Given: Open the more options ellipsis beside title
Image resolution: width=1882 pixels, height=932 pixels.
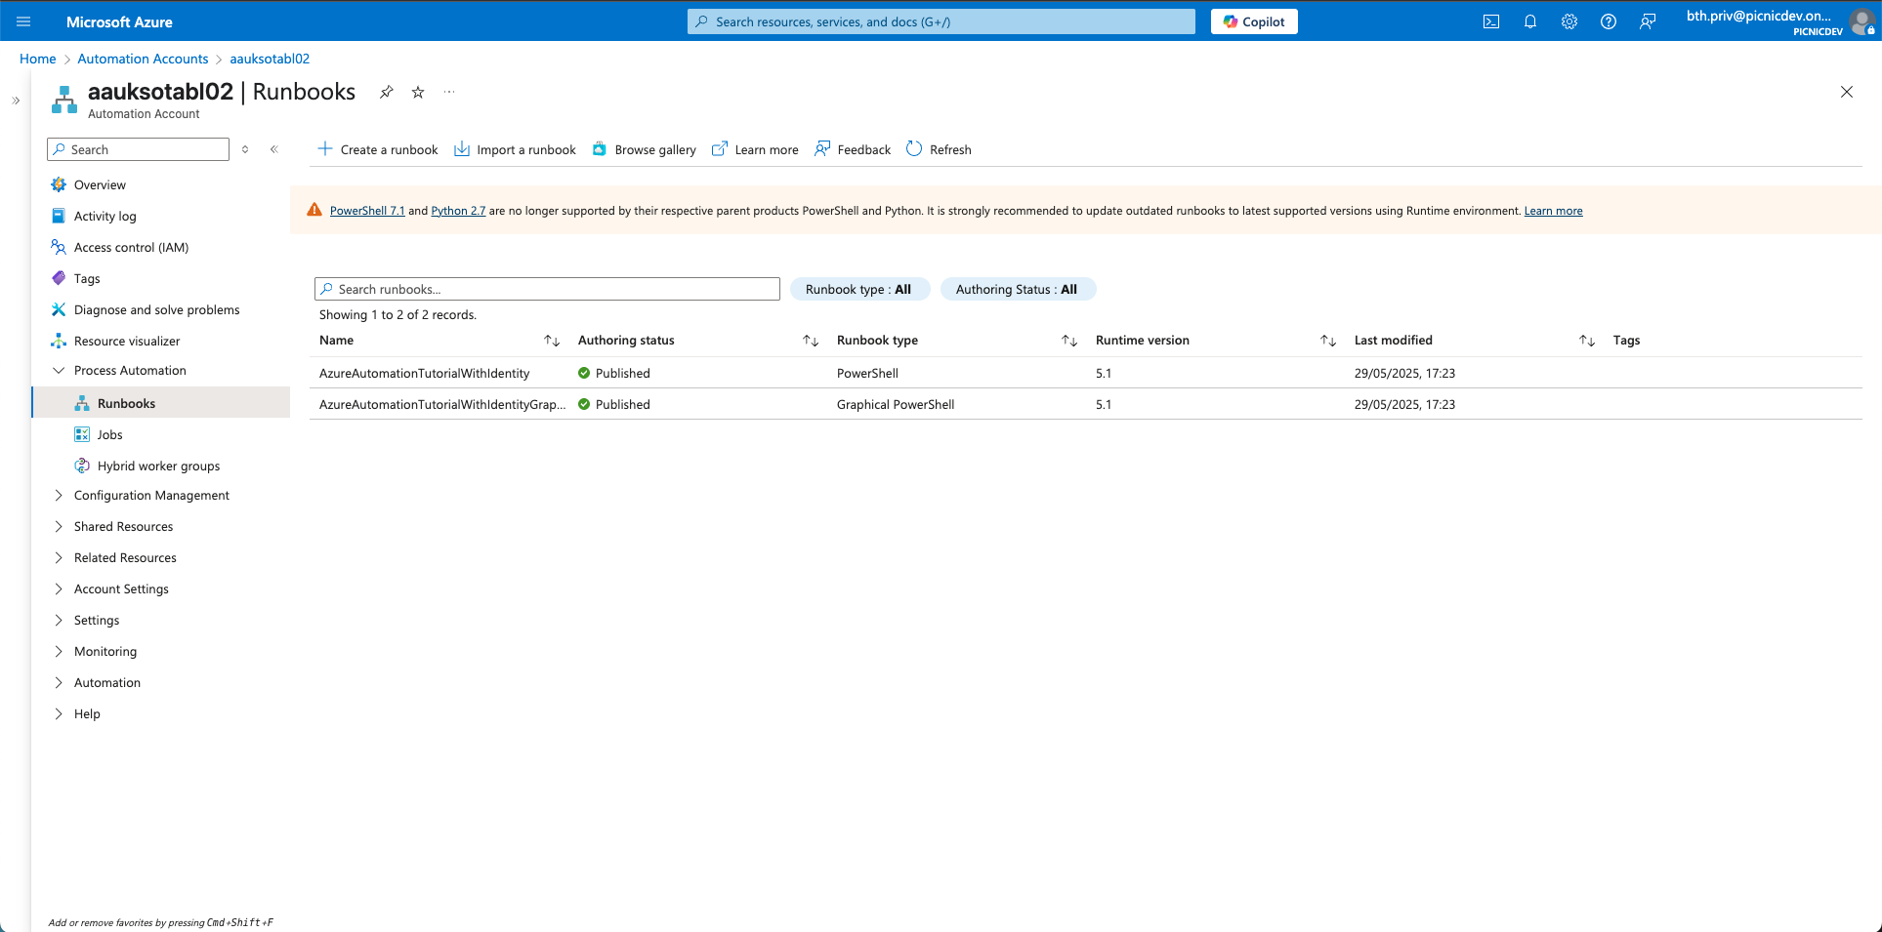Looking at the screenshot, I should pos(449,92).
